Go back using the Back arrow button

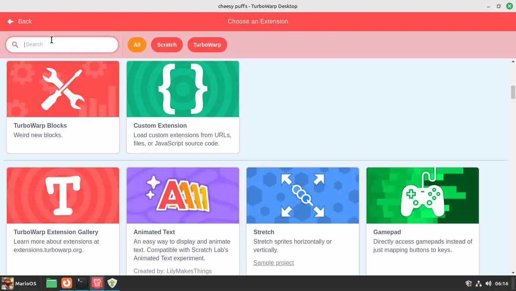pos(19,22)
